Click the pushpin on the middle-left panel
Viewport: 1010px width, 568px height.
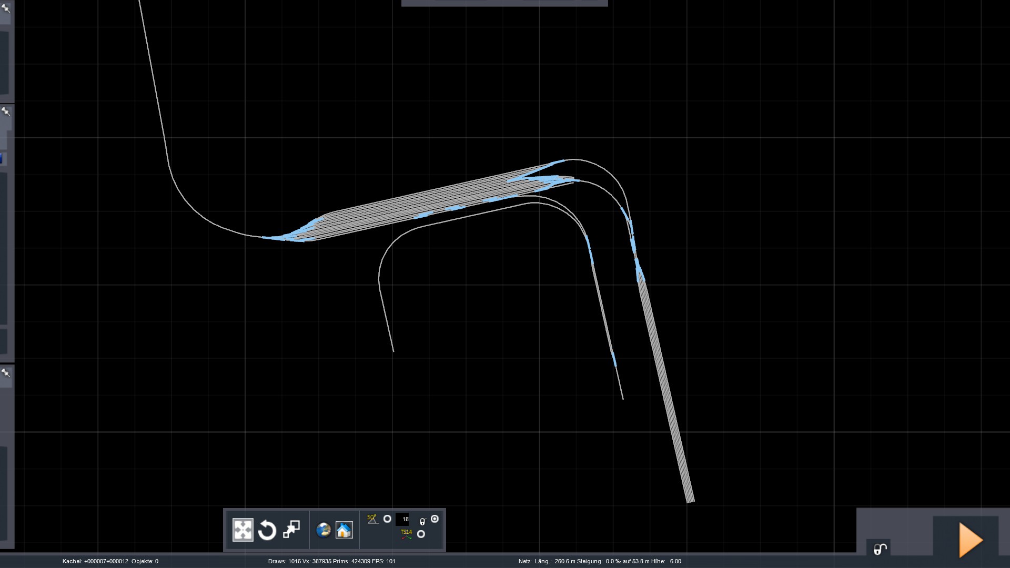click(x=6, y=111)
